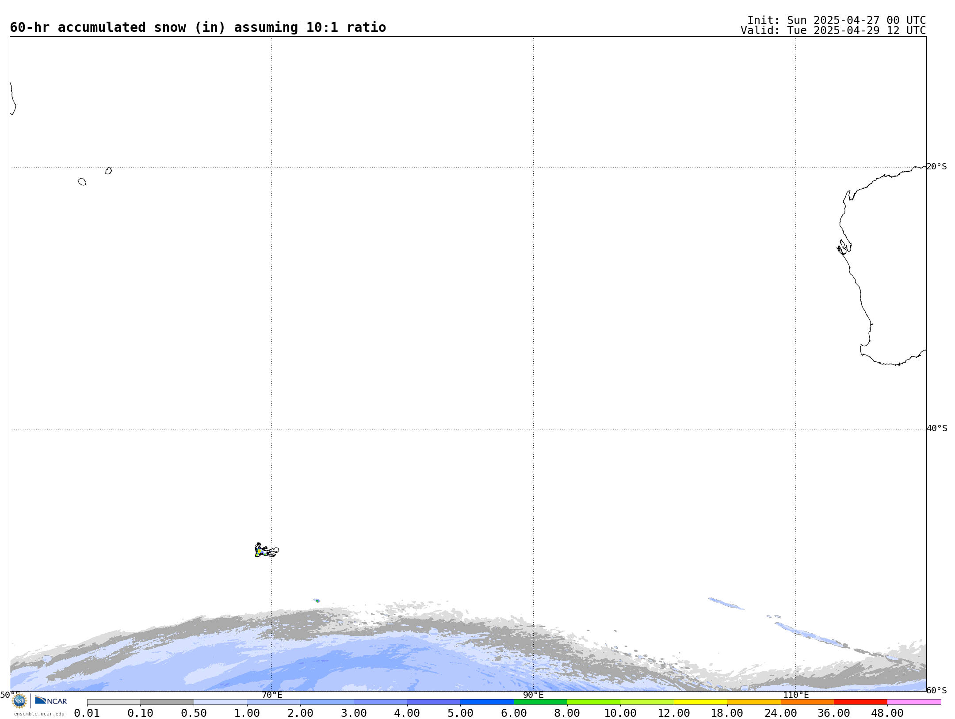Click the 5.00 colorbar label

[460, 713]
